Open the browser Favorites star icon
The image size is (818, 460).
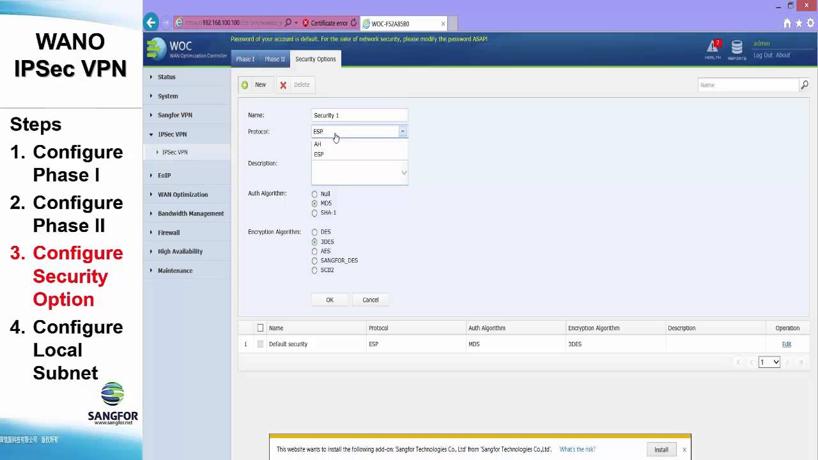click(x=799, y=23)
